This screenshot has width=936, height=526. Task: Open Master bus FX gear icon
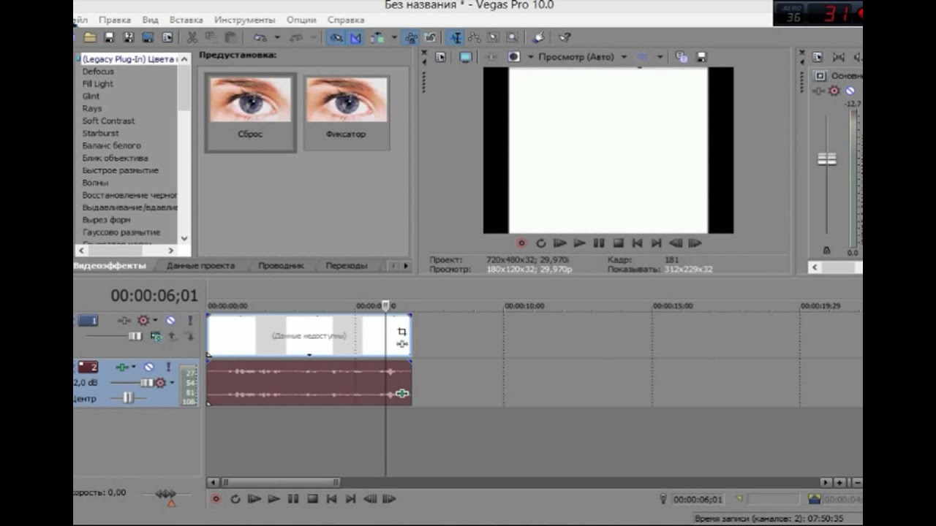coord(834,91)
